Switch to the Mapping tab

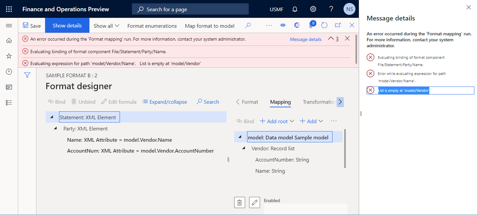[280, 102]
